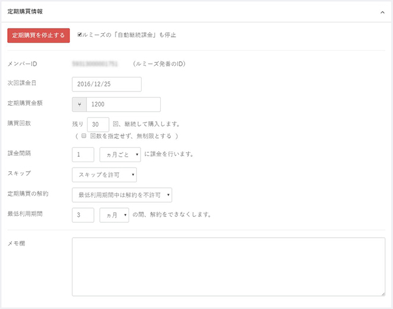Click the 定期購買情報 panel header title
Viewport: 393px width, 309px height.
(x=25, y=11)
